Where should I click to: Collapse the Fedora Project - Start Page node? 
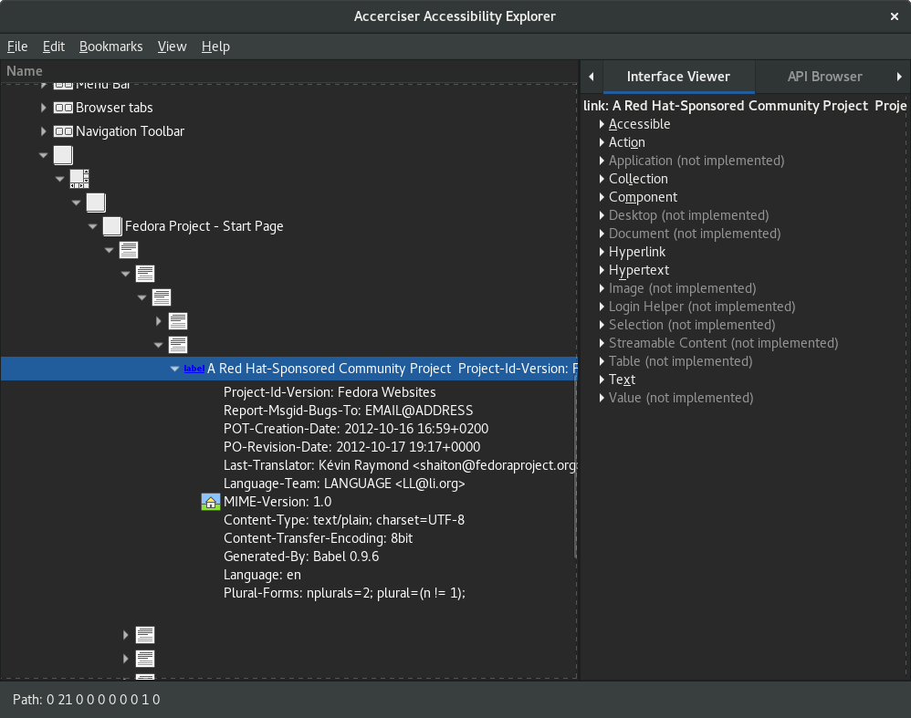pyautogui.click(x=93, y=226)
